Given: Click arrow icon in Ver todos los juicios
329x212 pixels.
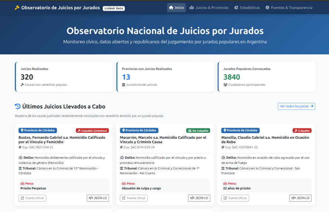Looking at the screenshot, I should [312, 106].
